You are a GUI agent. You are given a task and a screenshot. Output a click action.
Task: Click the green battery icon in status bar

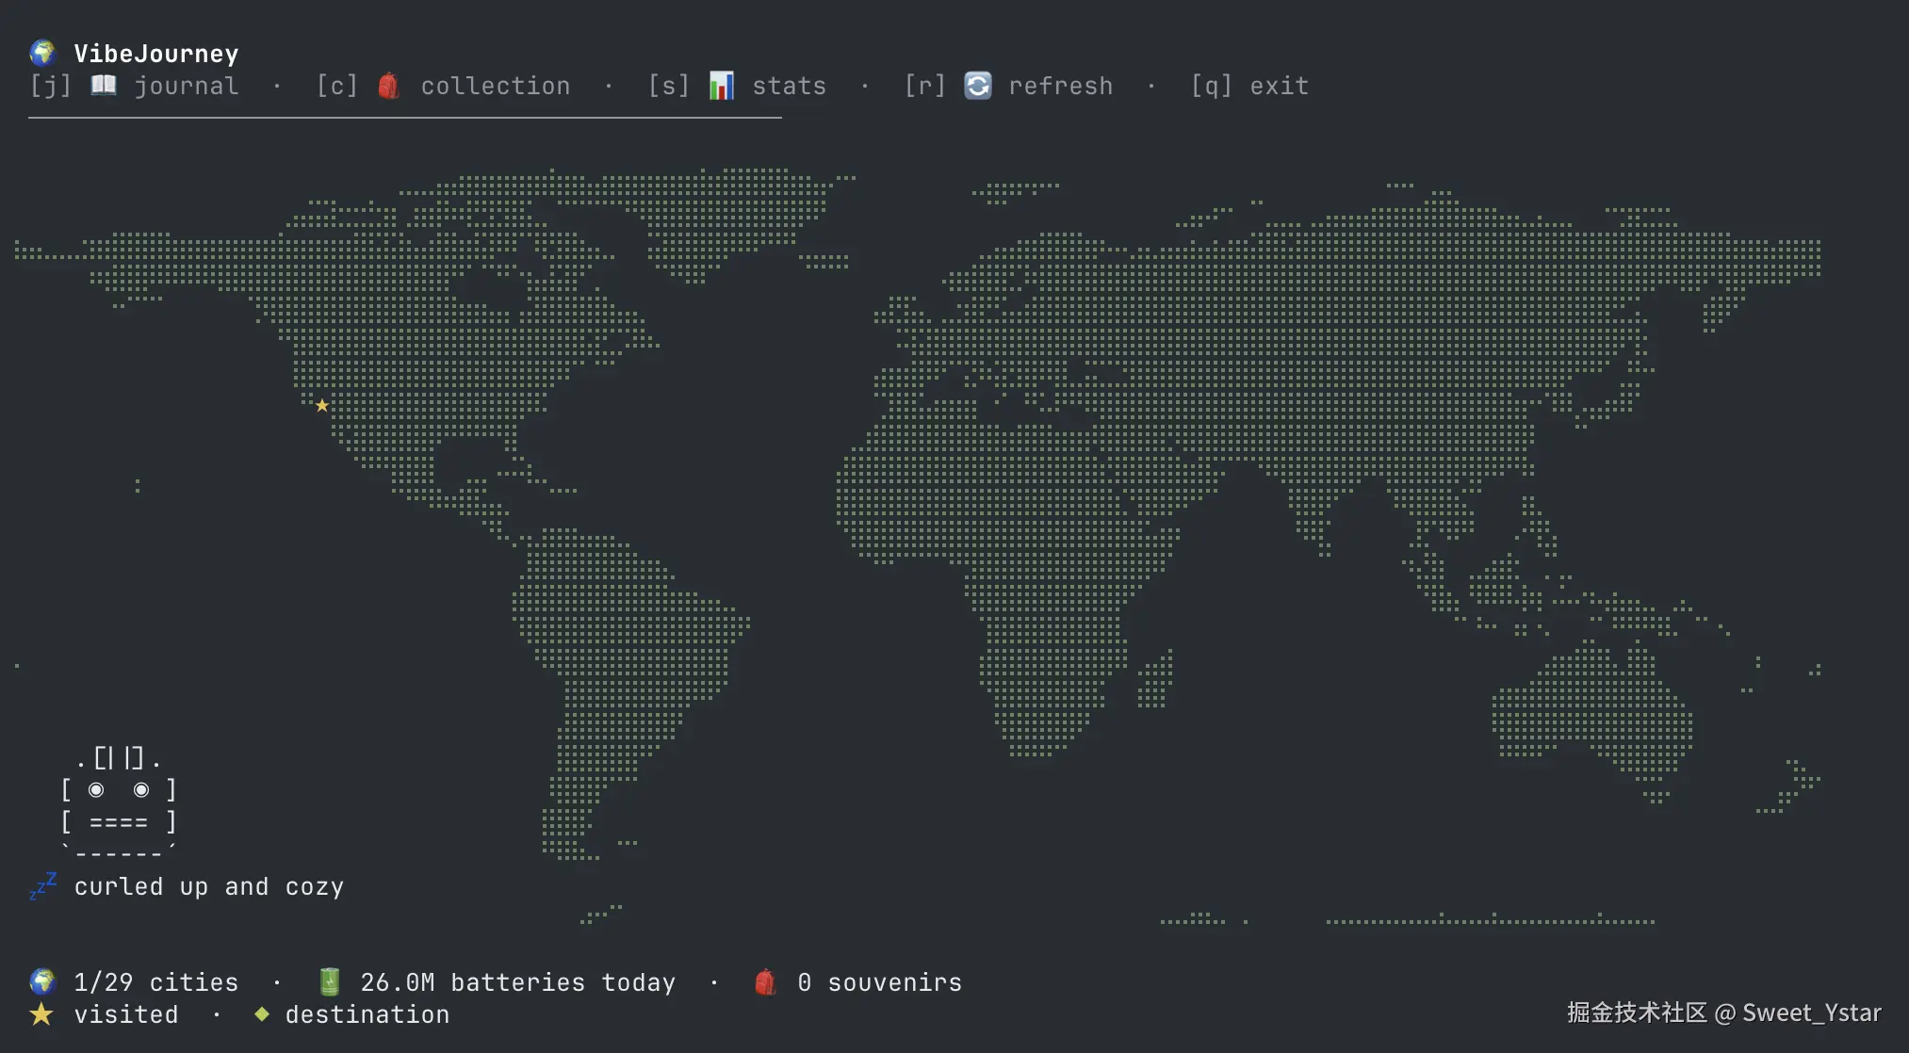(x=329, y=982)
